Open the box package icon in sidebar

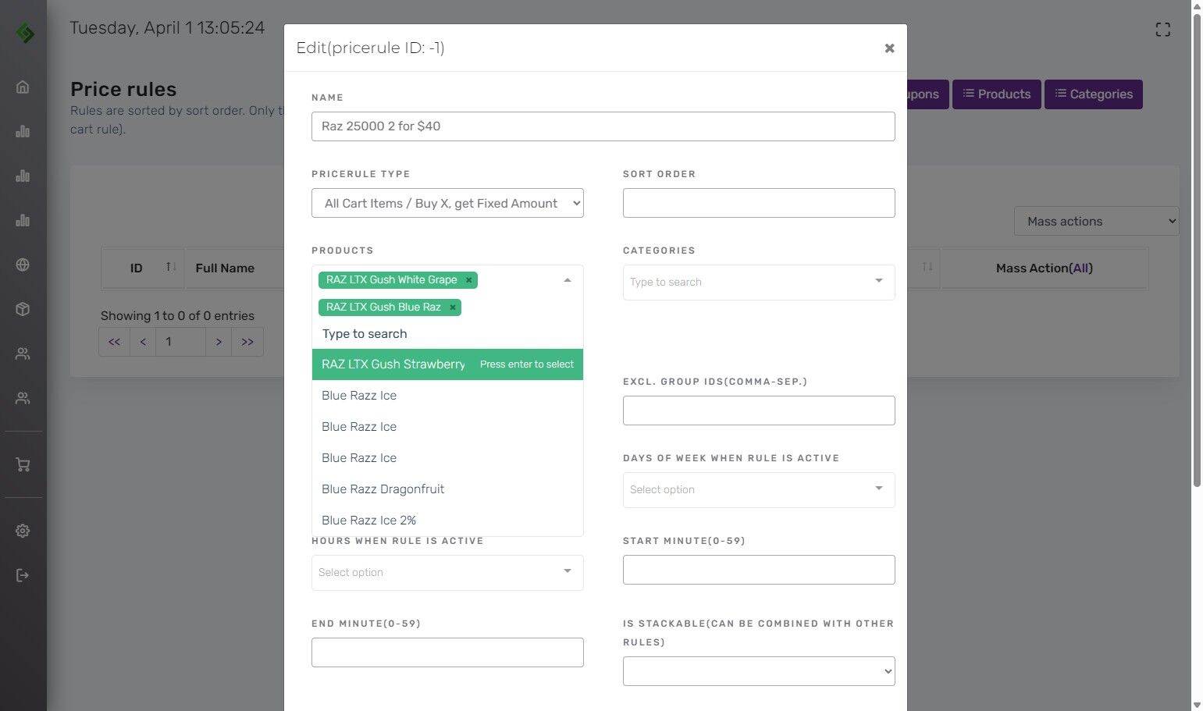coord(23,309)
